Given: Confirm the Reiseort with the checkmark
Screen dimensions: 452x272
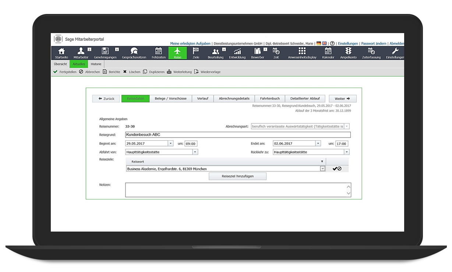Looking at the screenshot, I should click(x=335, y=168).
